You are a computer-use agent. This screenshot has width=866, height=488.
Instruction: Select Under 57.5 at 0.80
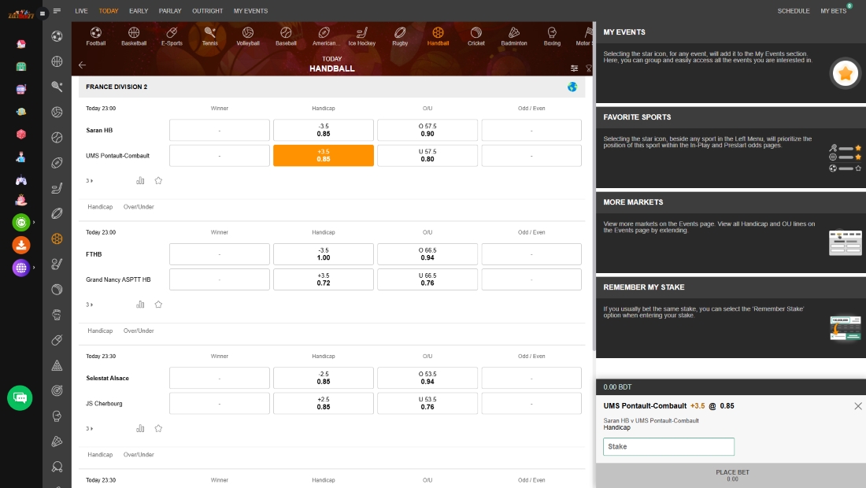pyautogui.click(x=427, y=155)
